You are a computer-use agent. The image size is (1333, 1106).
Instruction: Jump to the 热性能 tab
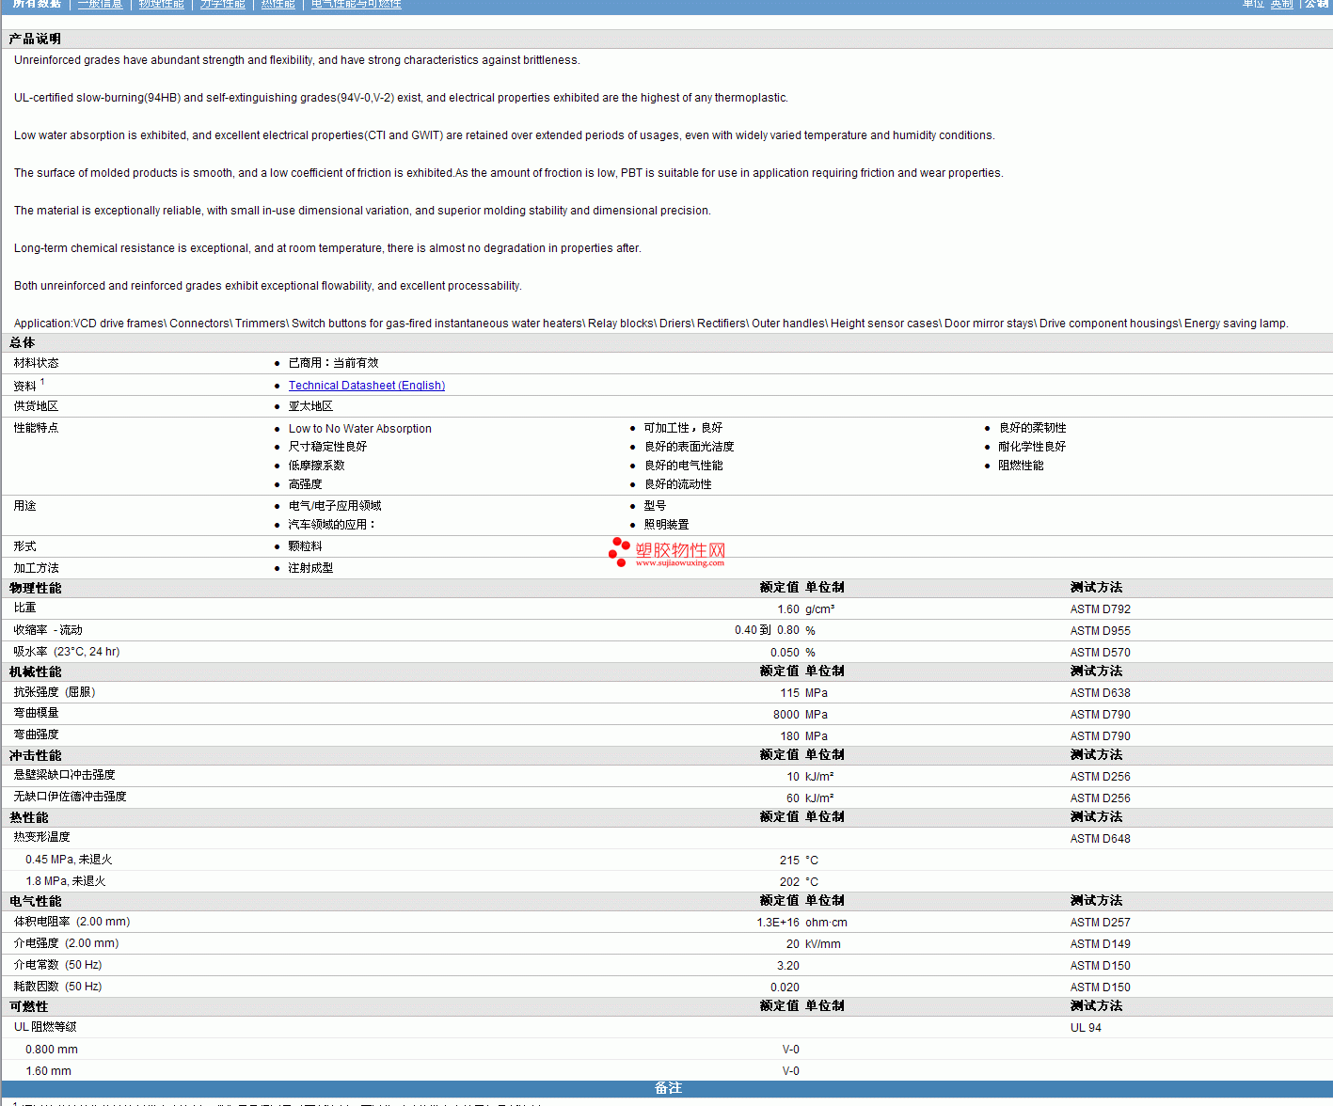278,4
